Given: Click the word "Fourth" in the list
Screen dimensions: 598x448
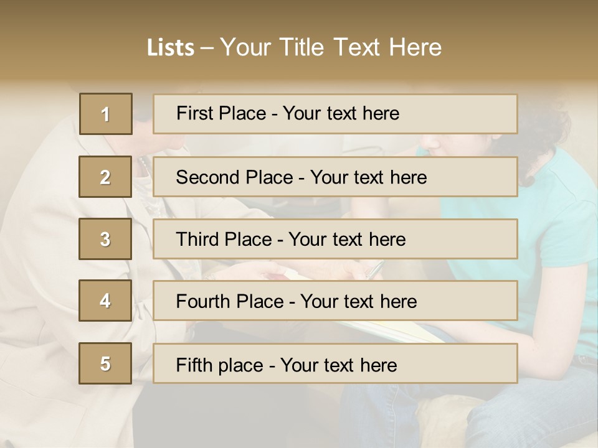Looking at the screenshot, I should coord(203,301).
